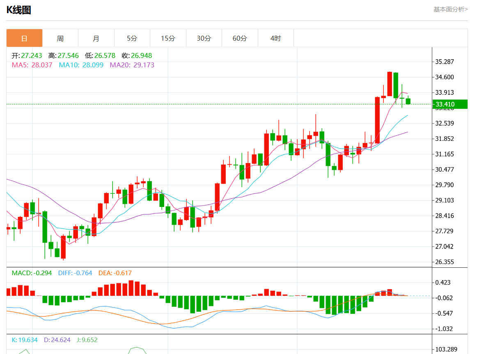This screenshot has width=477, height=354.
Task: Click the 28.416 price axis label
Action: tap(445, 216)
